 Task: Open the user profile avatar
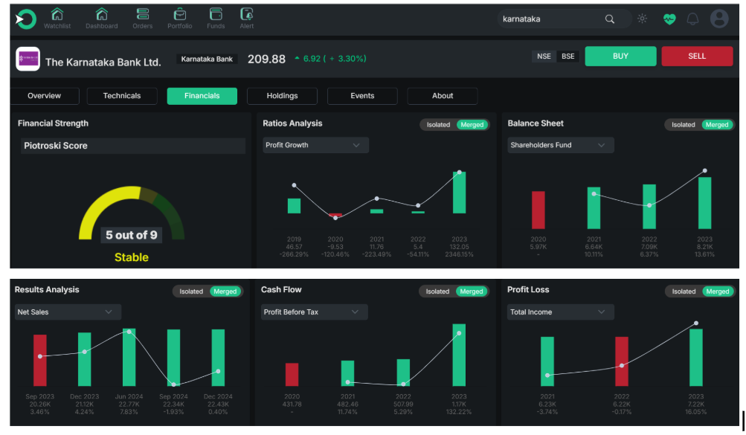click(719, 19)
